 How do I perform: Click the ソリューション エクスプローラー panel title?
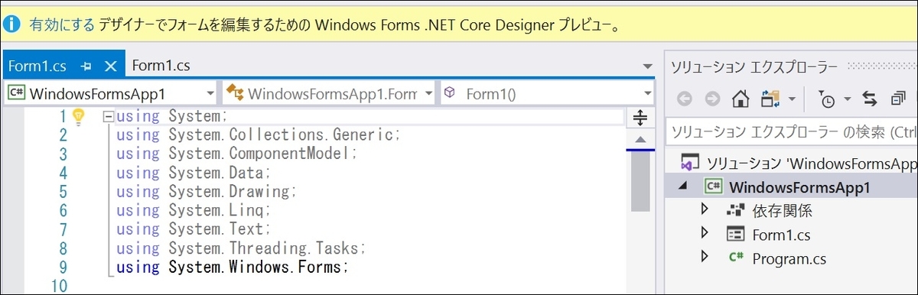pos(755,66)
